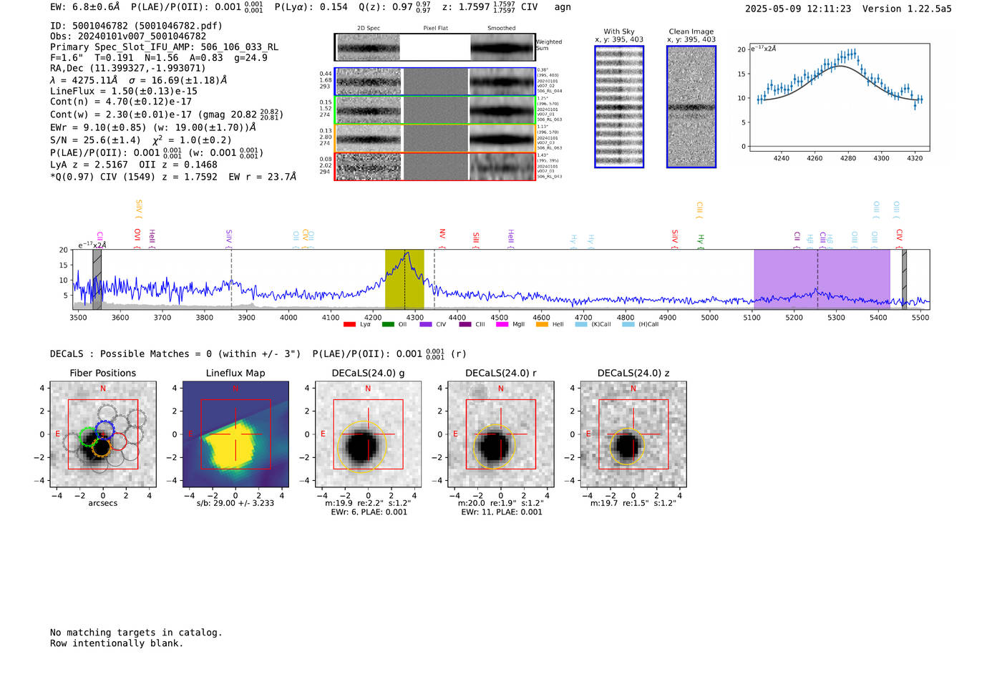Select the orange-bordered fiber spectrum row
This screenshot has width=1002, height=682.
click(434, 138)
